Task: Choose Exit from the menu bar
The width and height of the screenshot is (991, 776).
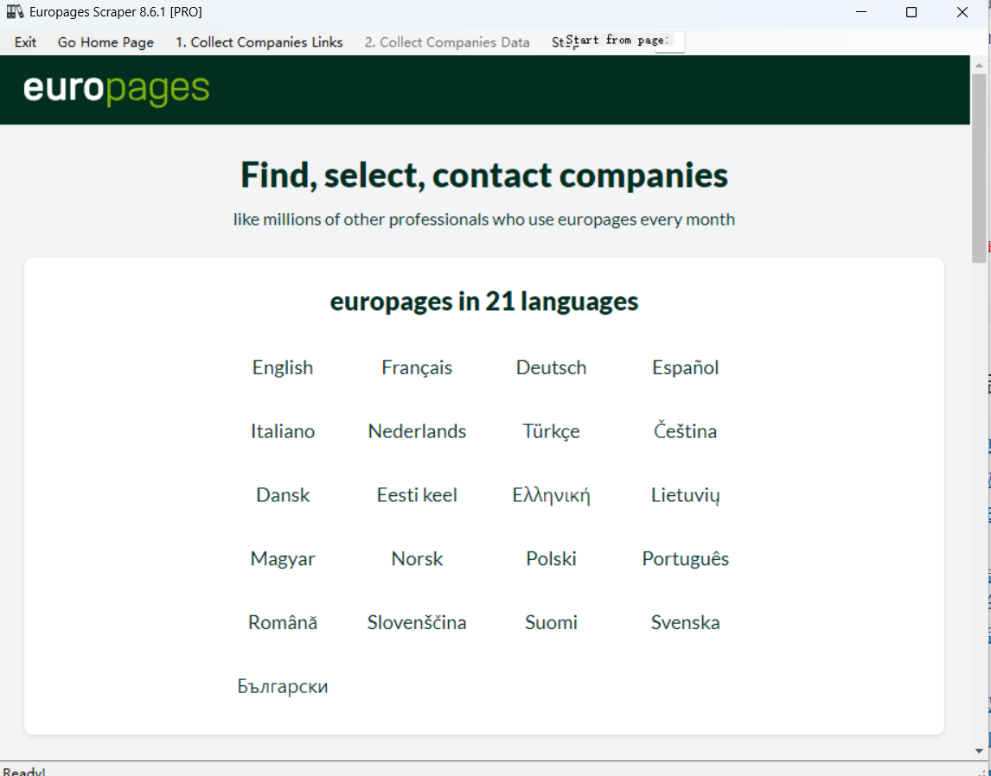Action: tap(25, 41)
